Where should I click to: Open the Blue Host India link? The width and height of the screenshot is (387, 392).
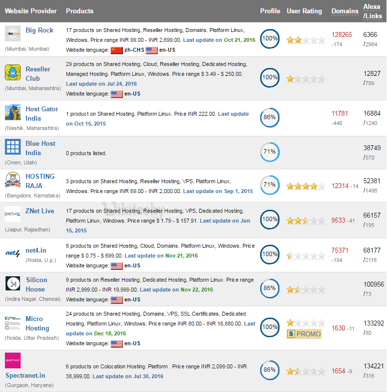(x=40, y=148)
